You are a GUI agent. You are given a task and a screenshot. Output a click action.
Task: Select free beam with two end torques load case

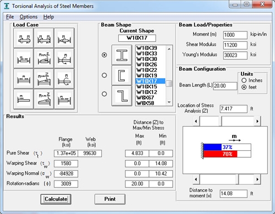[x=24, y=38]
